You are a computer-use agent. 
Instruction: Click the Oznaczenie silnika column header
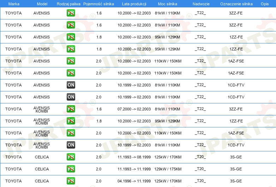click(x=236, y=4)
